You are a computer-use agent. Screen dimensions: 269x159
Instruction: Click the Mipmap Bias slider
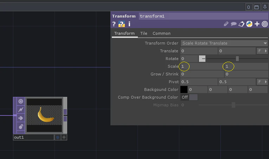(233, 105)
